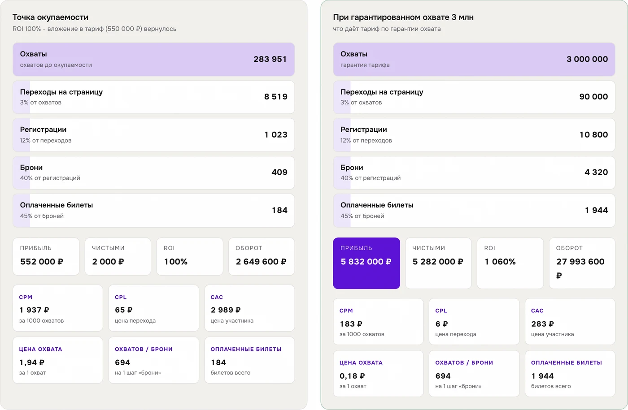Click the CPL 6 ₽ card

pos(474,322)
